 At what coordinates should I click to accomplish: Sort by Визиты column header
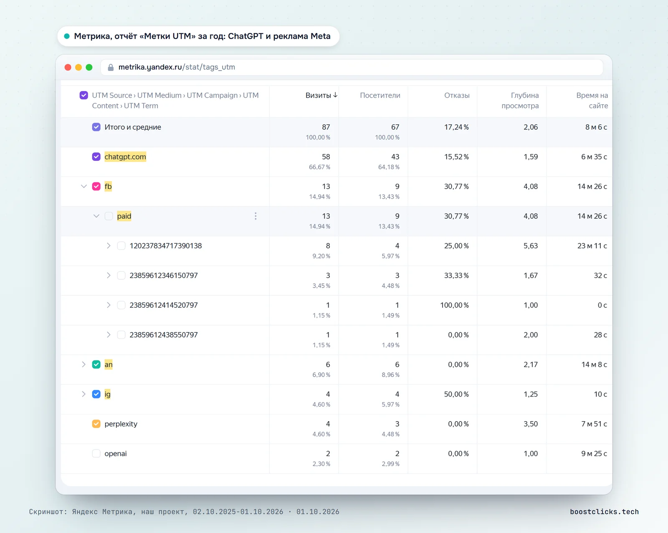318,95
